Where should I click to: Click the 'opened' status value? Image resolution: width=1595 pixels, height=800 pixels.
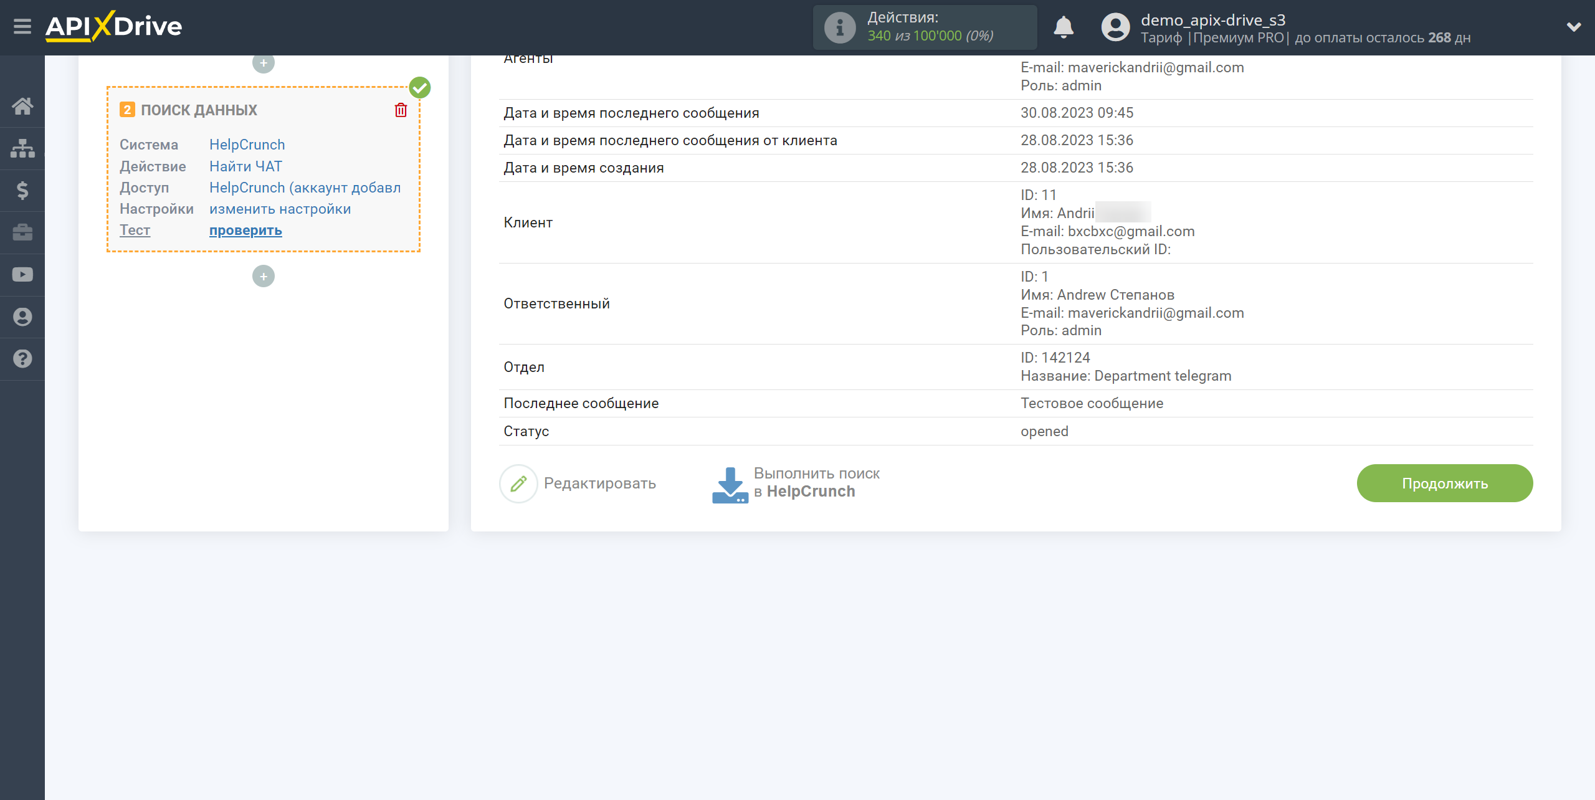pyautogui.click(x=1044, y=431)
